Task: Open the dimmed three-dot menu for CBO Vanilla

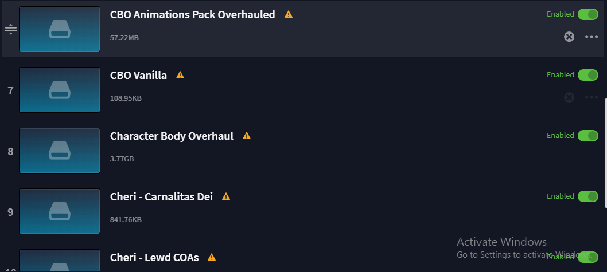Action: 592,97
